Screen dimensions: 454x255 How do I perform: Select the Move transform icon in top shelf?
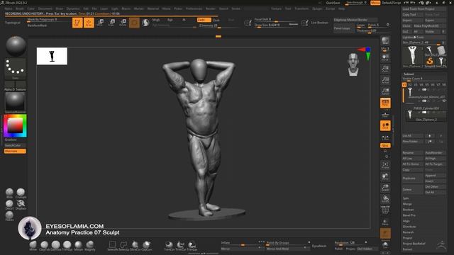pos(100,23)
